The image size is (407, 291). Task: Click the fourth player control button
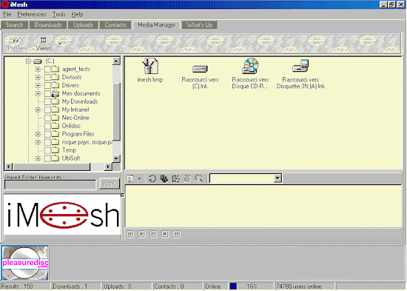[165, 235]
